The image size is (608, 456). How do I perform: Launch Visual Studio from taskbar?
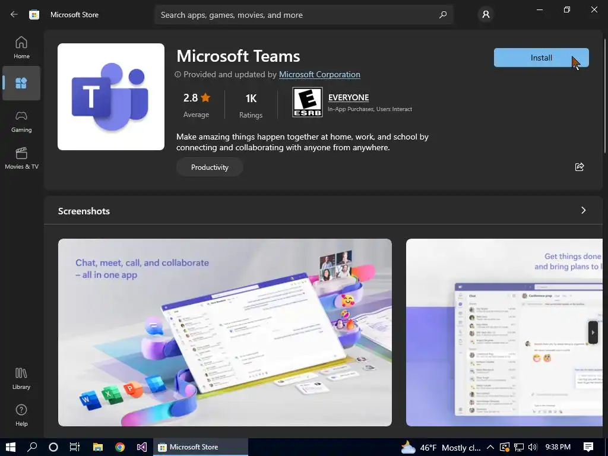click(142, 447)
